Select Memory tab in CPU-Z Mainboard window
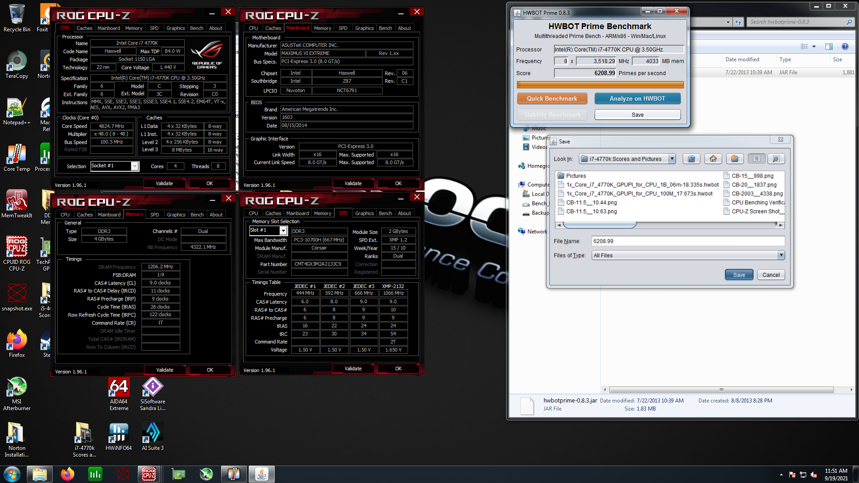The image size is (859, 483). click(x=323, y=28)
